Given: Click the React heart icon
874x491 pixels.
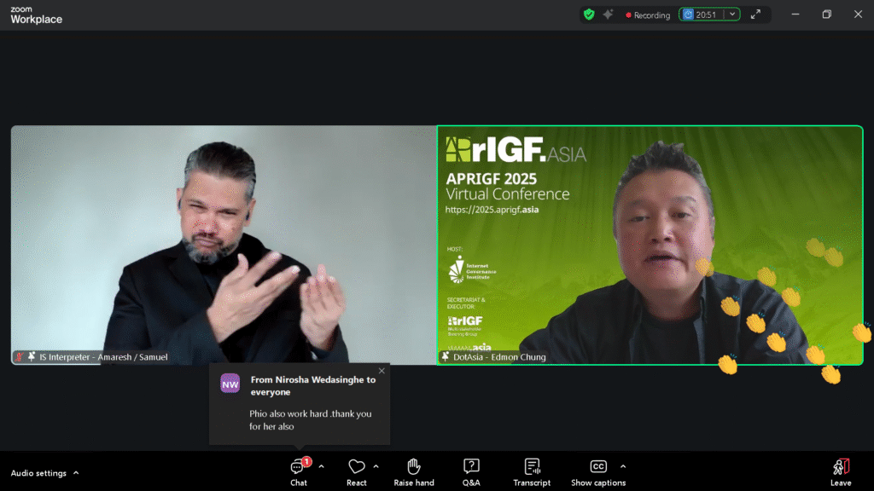Looking at the screenshot, I should click(357, 466).
